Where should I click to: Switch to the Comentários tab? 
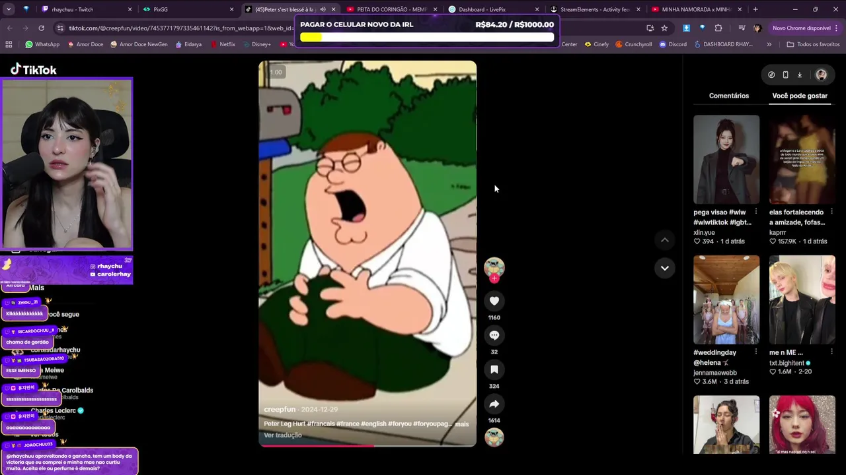(x=729, y=96)
